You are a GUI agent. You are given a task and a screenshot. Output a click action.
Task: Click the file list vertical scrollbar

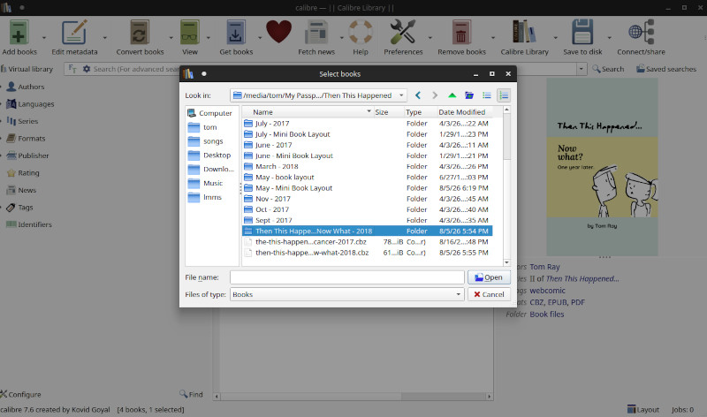coord(506,186)
